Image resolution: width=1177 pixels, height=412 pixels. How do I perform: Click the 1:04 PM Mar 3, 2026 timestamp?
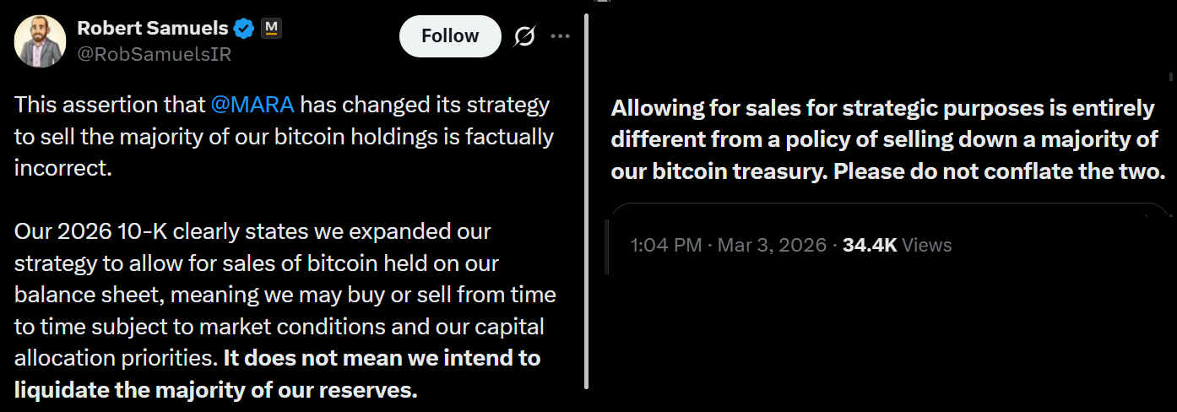click(729, 246)
